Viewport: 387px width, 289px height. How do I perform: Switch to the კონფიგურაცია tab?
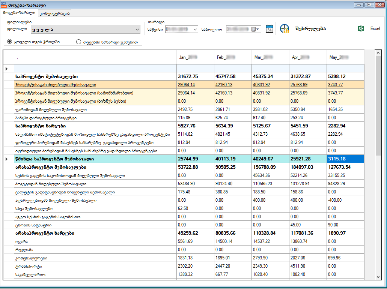point(54,13)
